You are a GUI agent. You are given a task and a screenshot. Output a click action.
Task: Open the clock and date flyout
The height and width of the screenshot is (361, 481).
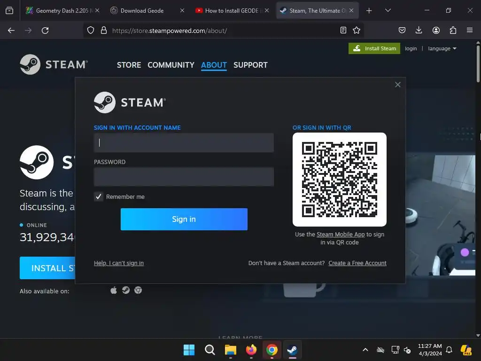430,350
